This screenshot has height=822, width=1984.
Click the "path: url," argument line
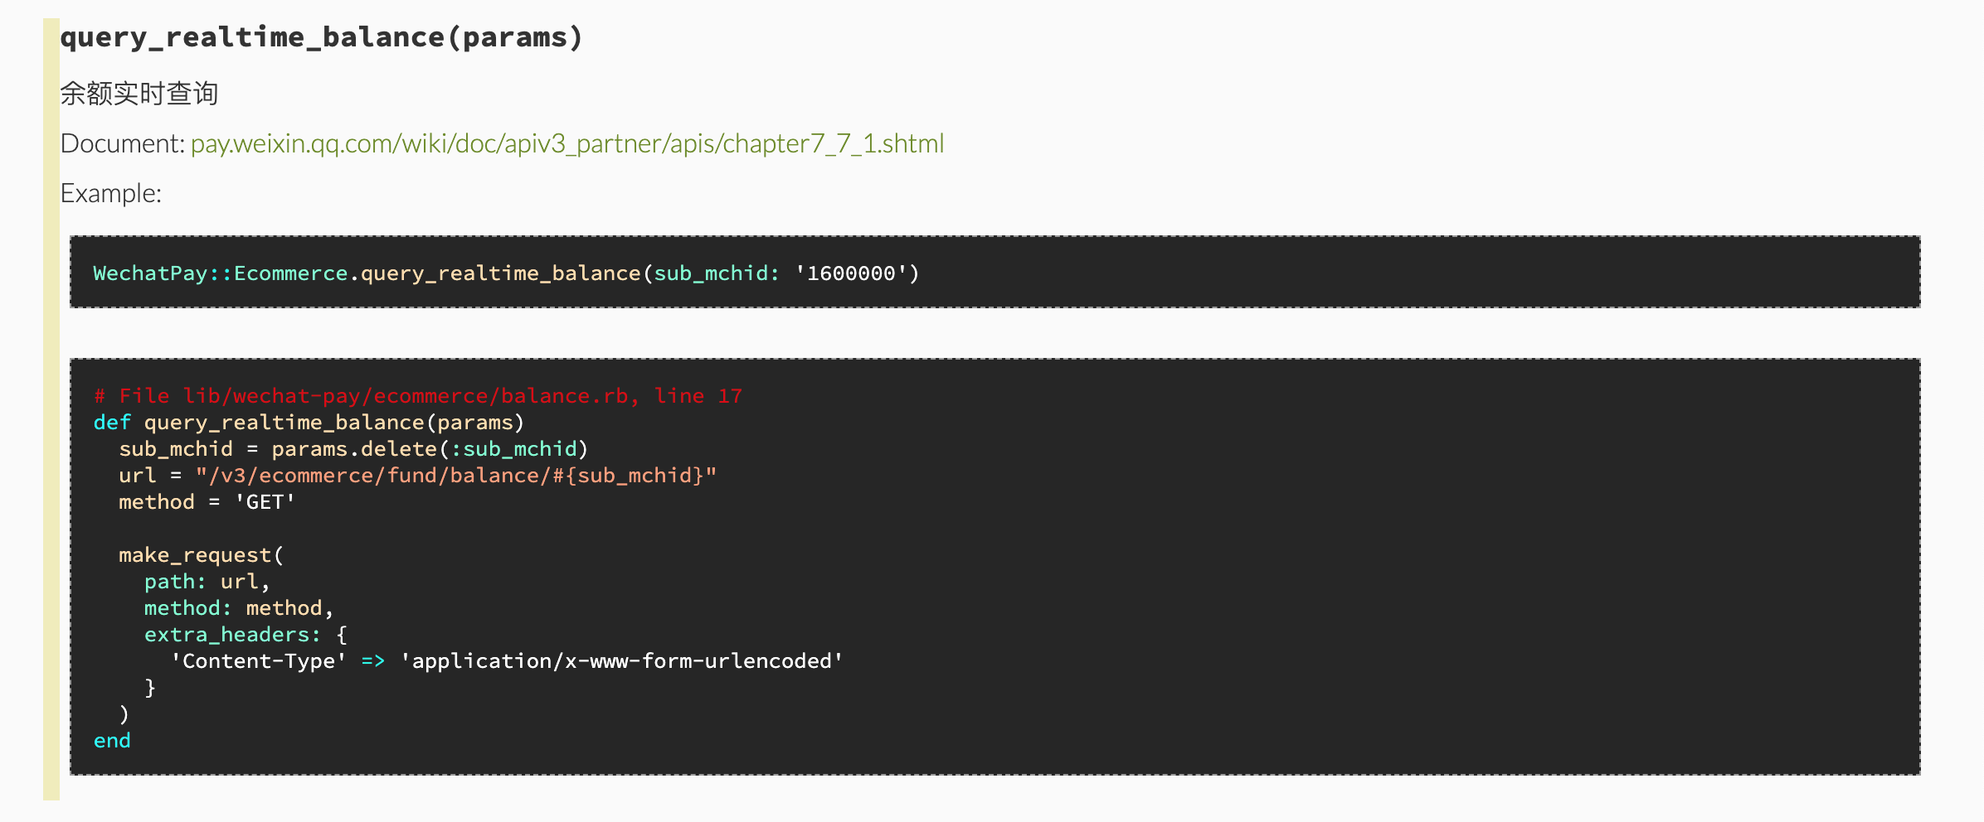(x=207, y=582)
